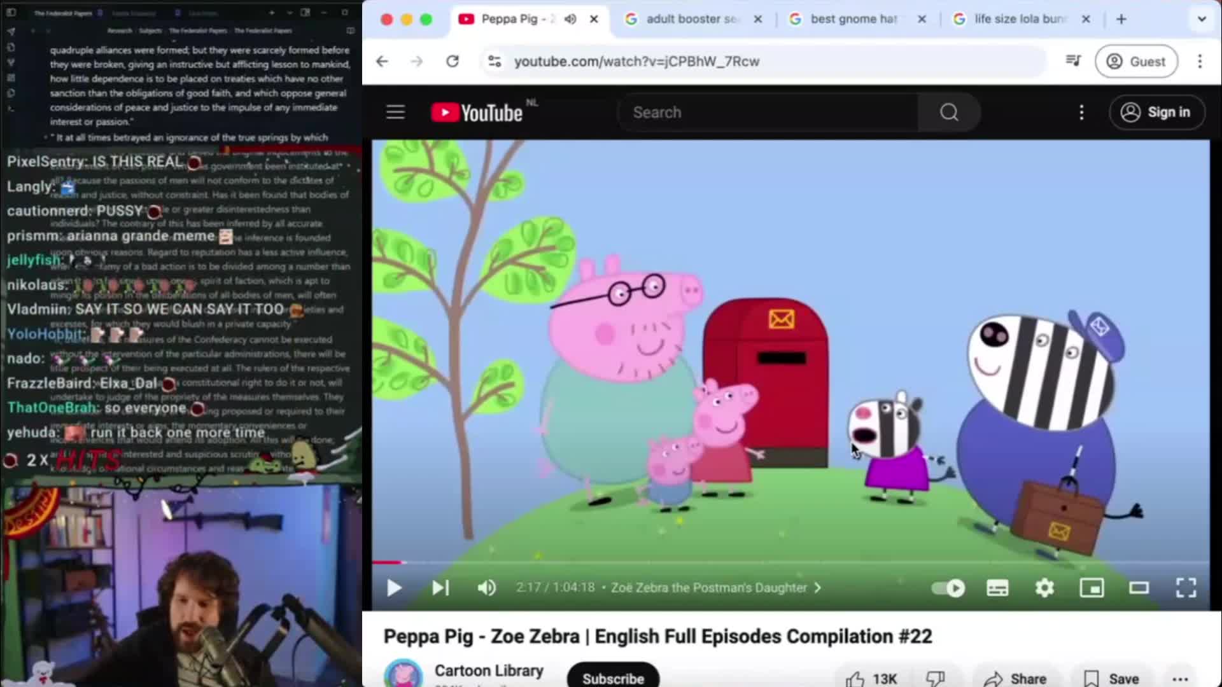
Task: Open the tab search chevron
Action: (x=1203, y=19)
